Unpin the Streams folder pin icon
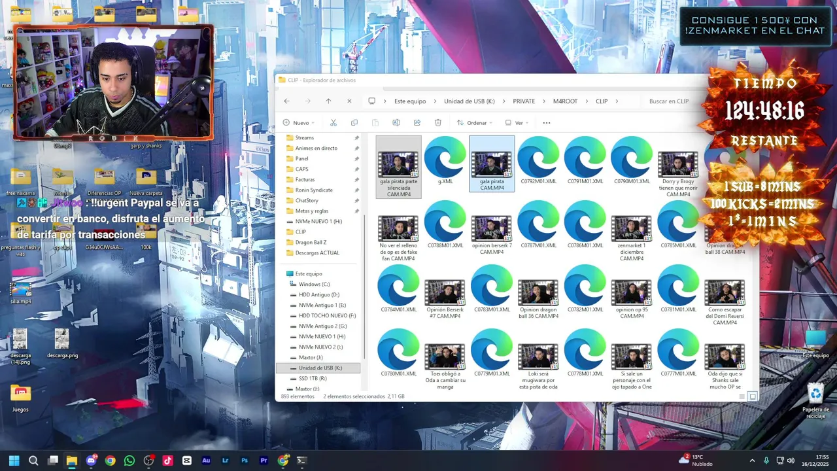 356,138
